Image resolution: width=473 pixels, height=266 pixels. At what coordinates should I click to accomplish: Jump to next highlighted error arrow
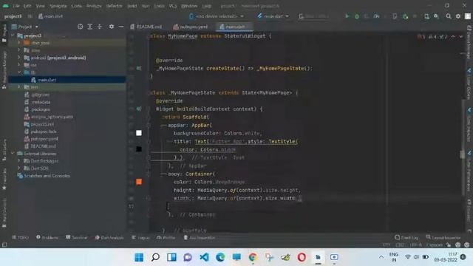click(460, 36)
